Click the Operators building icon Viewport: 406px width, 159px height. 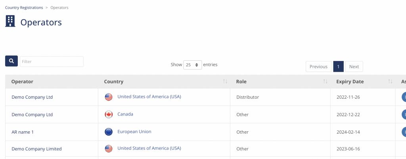10,21
